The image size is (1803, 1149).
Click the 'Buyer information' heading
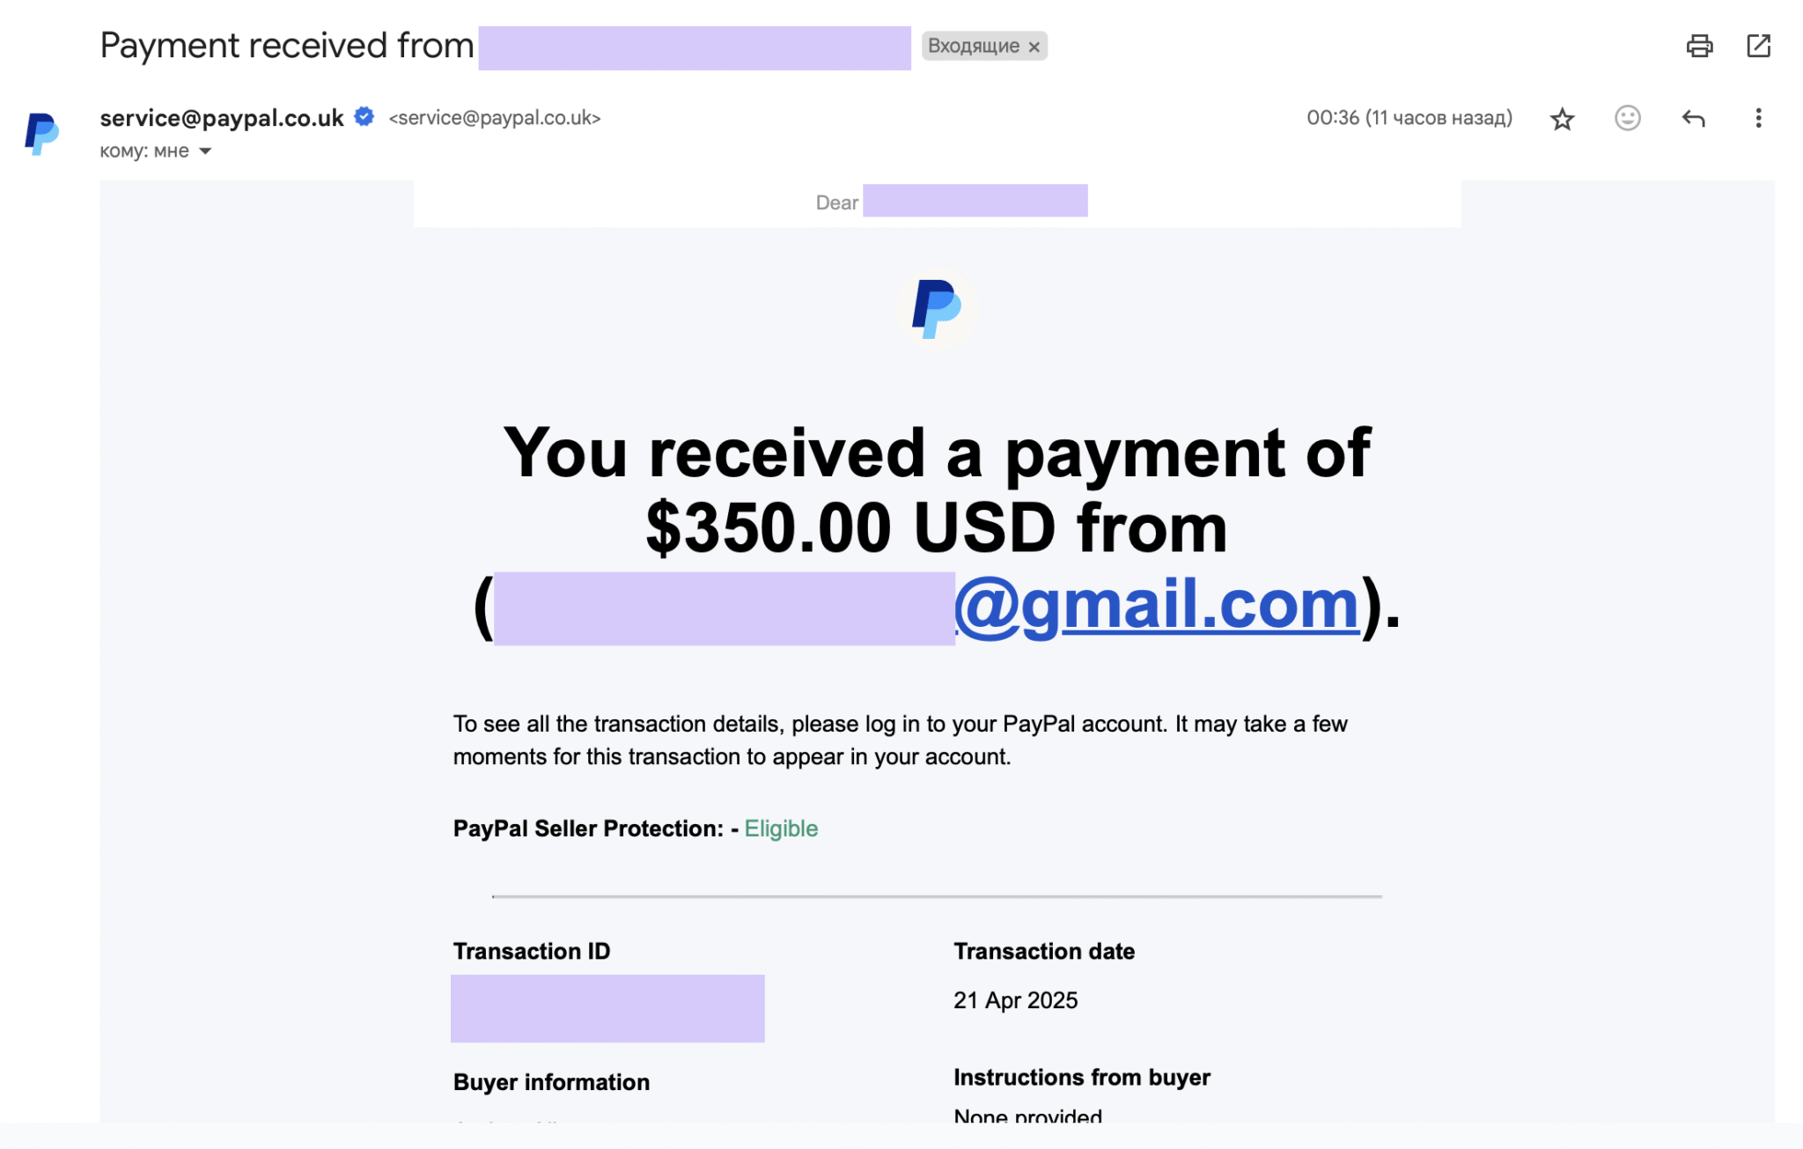coord(551,1082)
